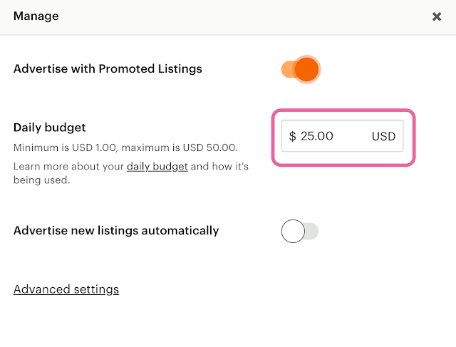This screenshot has width=456, height=347.
Task: Click the grey track of the off switch
Action: click(x=312, y=231)
